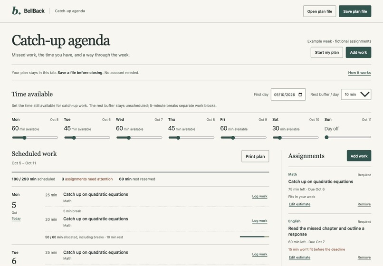
Task: Click the Today link under Mon 5 Oct
Action: coord(16,218)
